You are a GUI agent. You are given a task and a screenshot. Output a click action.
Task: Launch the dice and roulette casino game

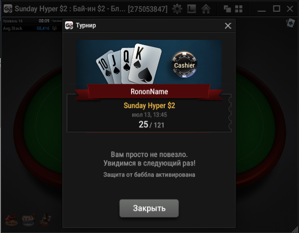(x=11, y=220)
